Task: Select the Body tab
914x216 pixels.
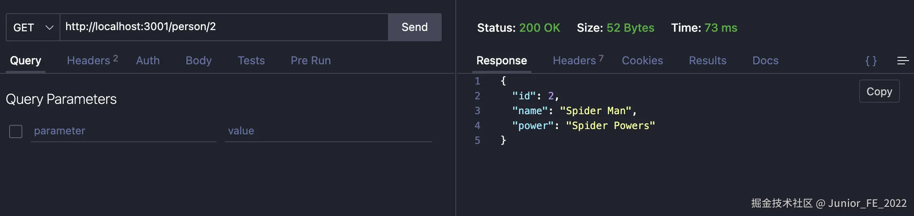Action: tap(198, 61)
